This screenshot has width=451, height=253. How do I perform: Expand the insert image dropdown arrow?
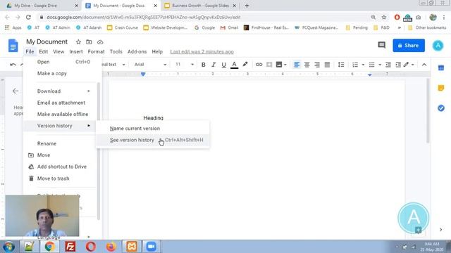click(285, 65)
